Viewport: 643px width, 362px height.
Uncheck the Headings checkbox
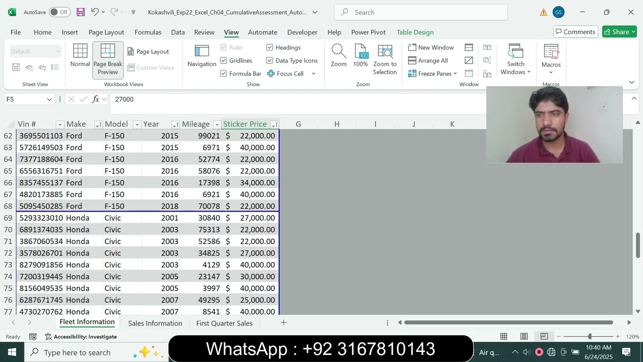pyautogui.click(x=270, y=47)
